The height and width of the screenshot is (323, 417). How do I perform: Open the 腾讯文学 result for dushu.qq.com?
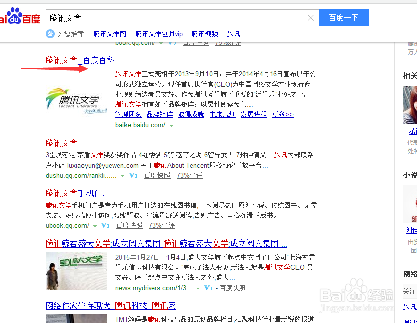tap(62, 143)
